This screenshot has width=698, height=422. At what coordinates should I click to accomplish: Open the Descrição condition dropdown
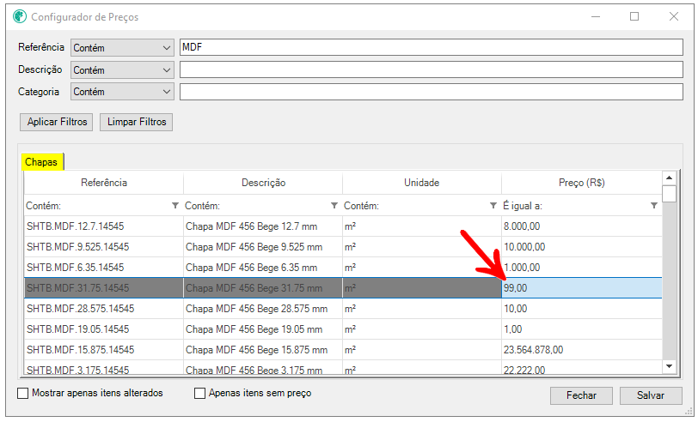(122, 69)
